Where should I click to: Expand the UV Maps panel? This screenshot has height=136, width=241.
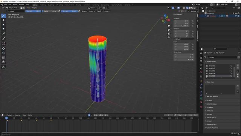point(209,100)
